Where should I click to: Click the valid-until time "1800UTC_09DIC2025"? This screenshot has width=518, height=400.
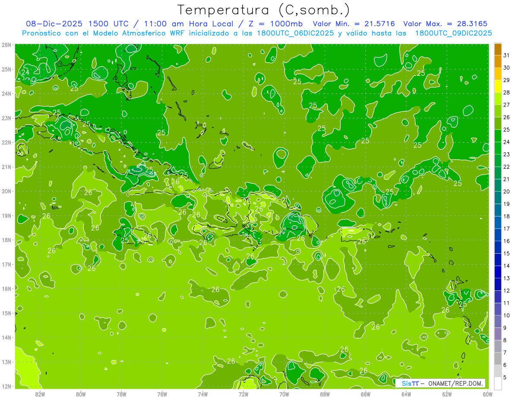pyautogui.click(x=453, y=33)
